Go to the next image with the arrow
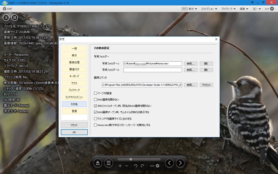Viewport: 278px width, 174px height. click(x=180, y=163)
